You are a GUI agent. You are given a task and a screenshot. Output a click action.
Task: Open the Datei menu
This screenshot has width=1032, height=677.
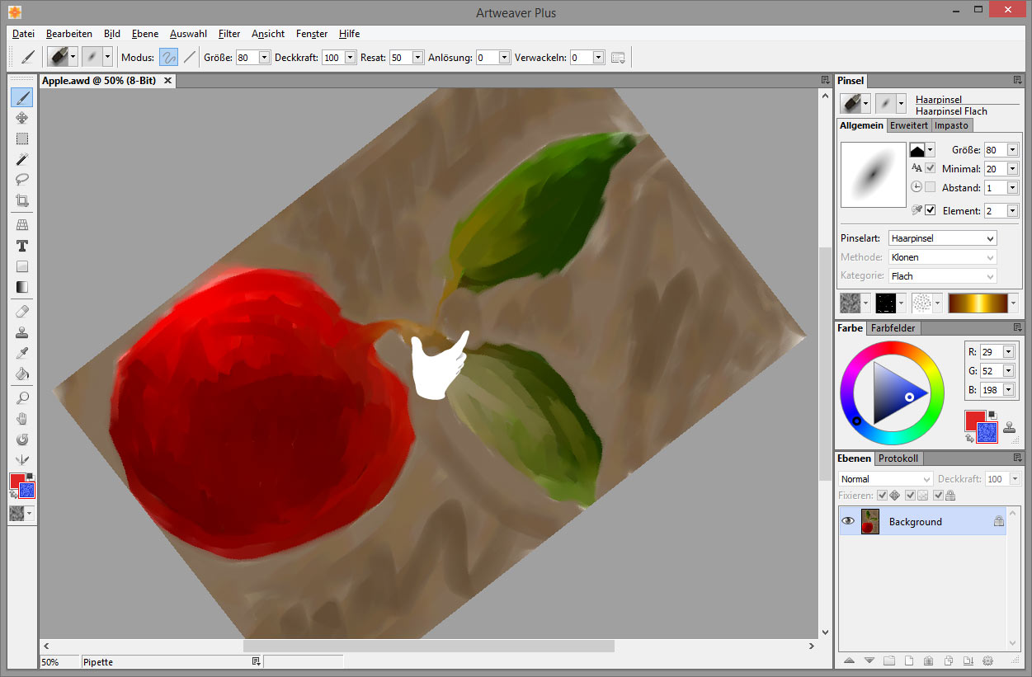(23, 34)
